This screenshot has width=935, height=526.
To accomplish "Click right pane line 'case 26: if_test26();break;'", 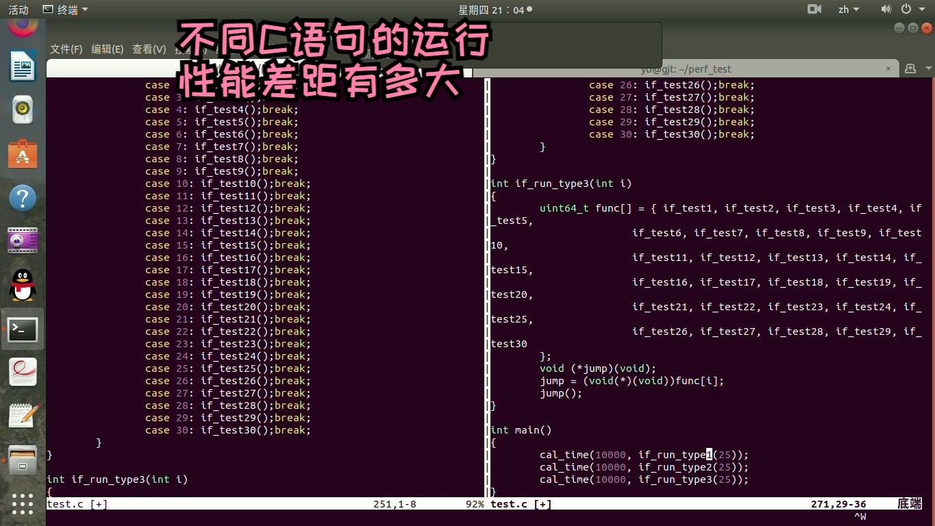I will [672, 85].
